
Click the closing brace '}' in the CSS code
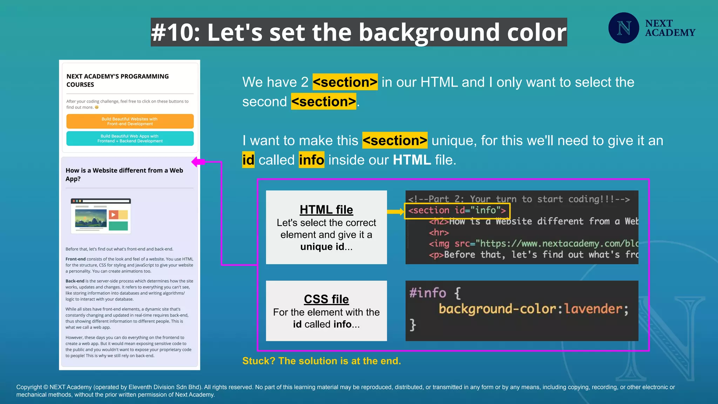click(x=413, y=325)
